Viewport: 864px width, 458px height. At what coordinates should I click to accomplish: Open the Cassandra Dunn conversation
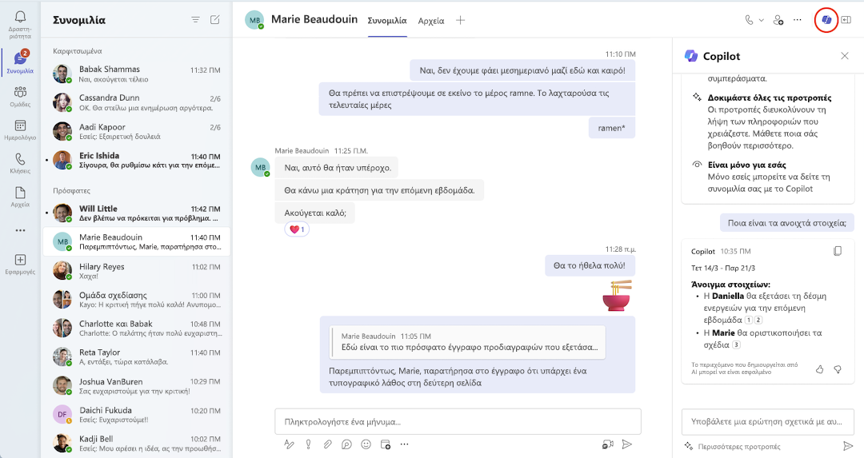[137, 102]
